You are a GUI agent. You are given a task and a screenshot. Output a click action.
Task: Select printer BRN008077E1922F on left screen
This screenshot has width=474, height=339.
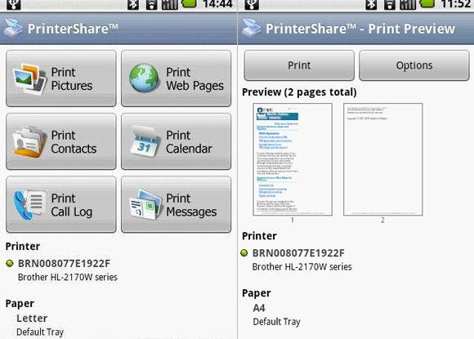pyautogui.click(x=64, y=263)
